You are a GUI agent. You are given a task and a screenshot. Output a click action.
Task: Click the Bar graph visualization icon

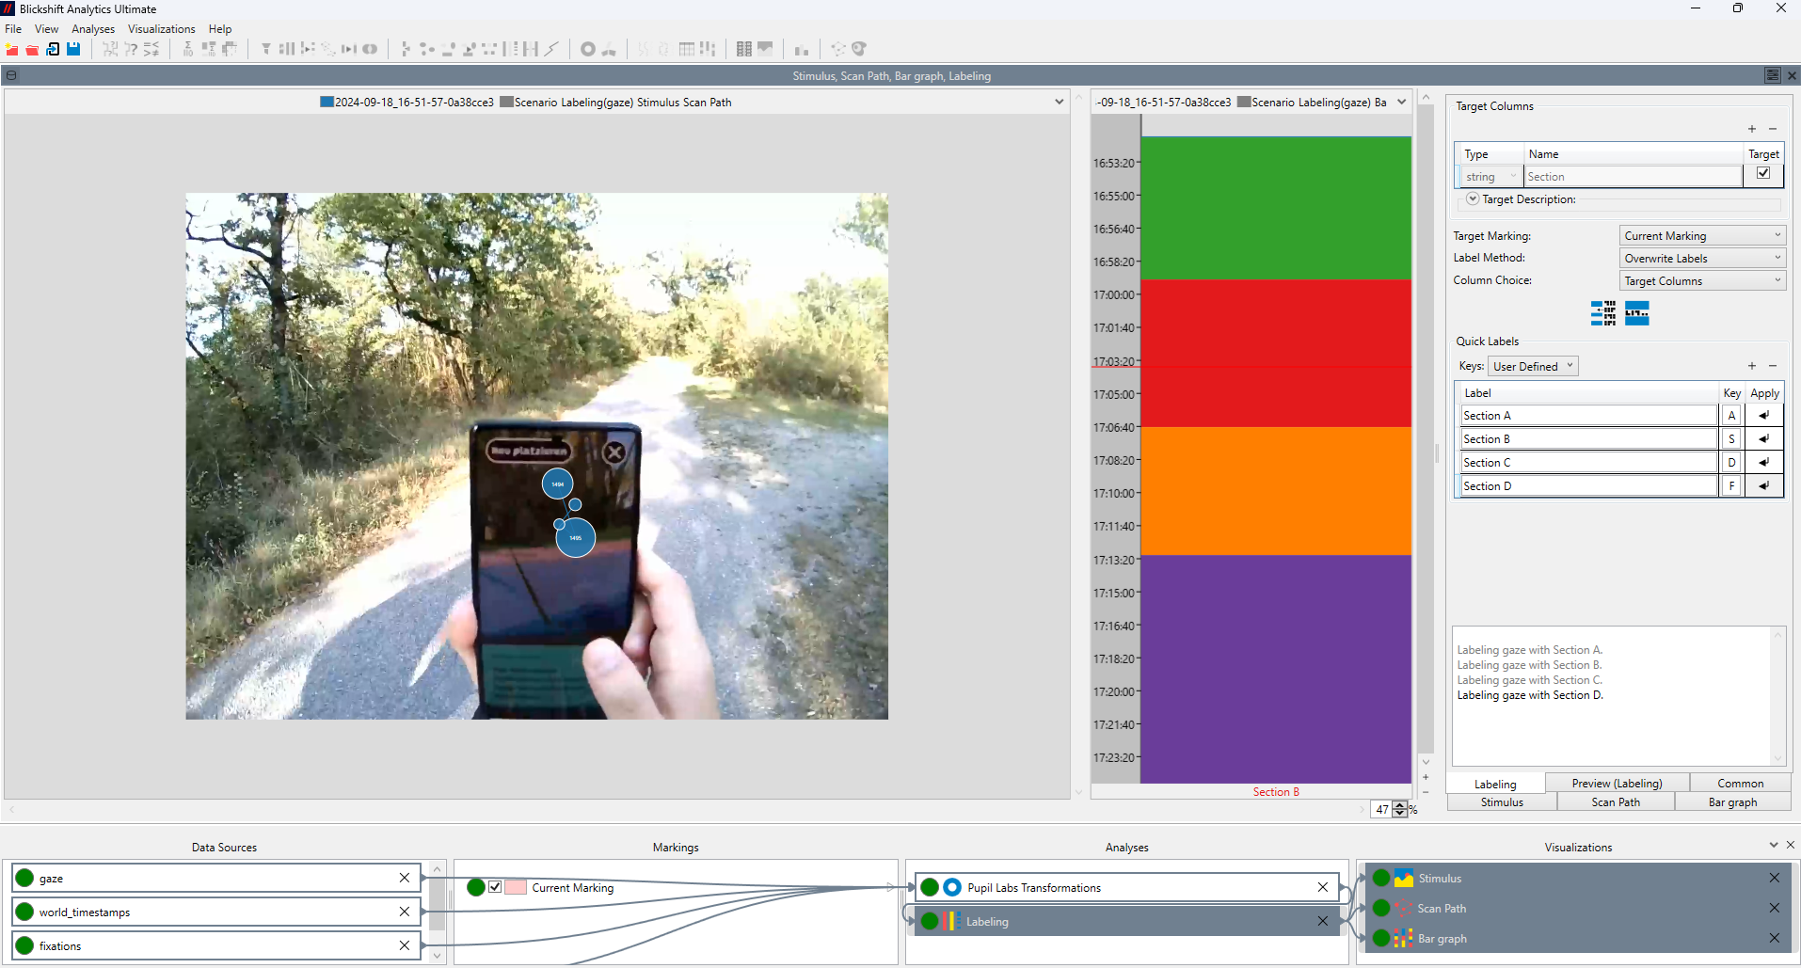tap(1403, 938)
